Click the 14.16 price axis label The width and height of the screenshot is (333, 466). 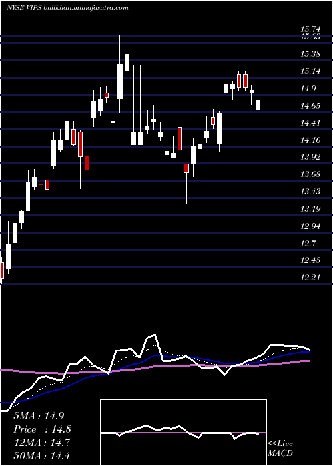point(310,140)
